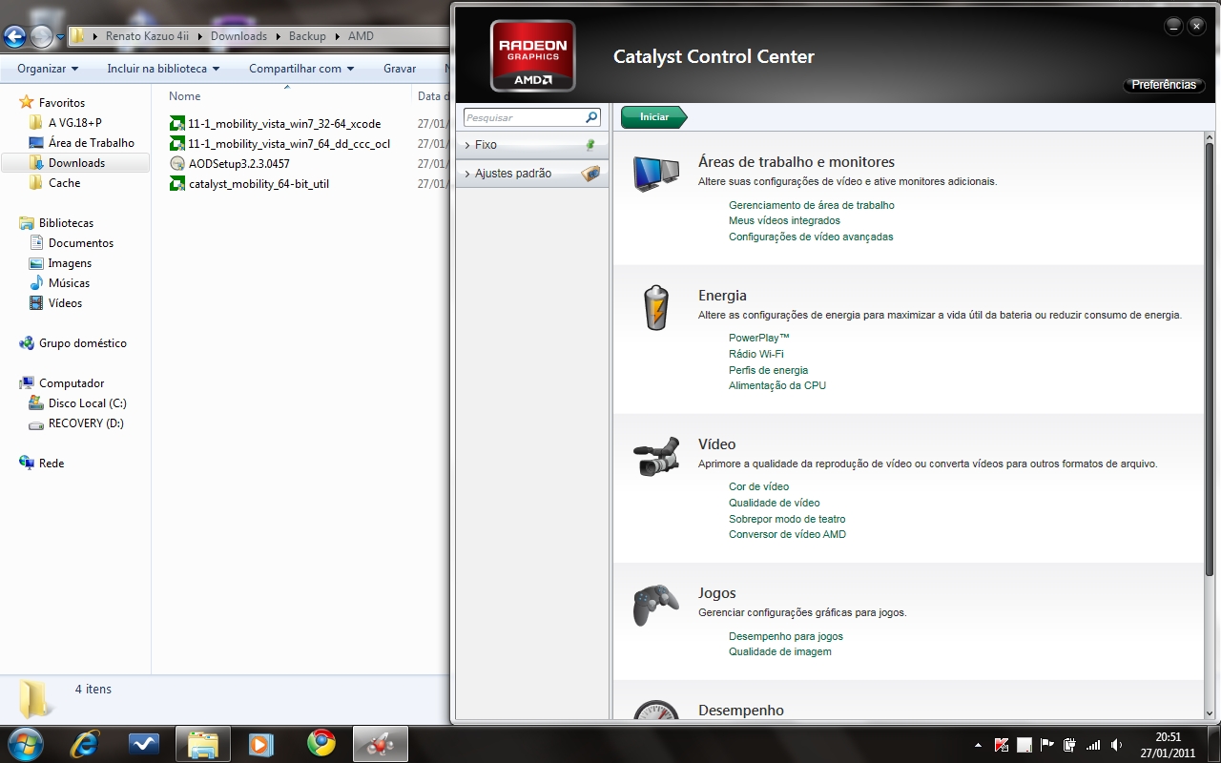The height and width of the screenshot is (763, 1221).
Task: Click the Windows Explorer taskbar button
Action: tap(203, 744)
